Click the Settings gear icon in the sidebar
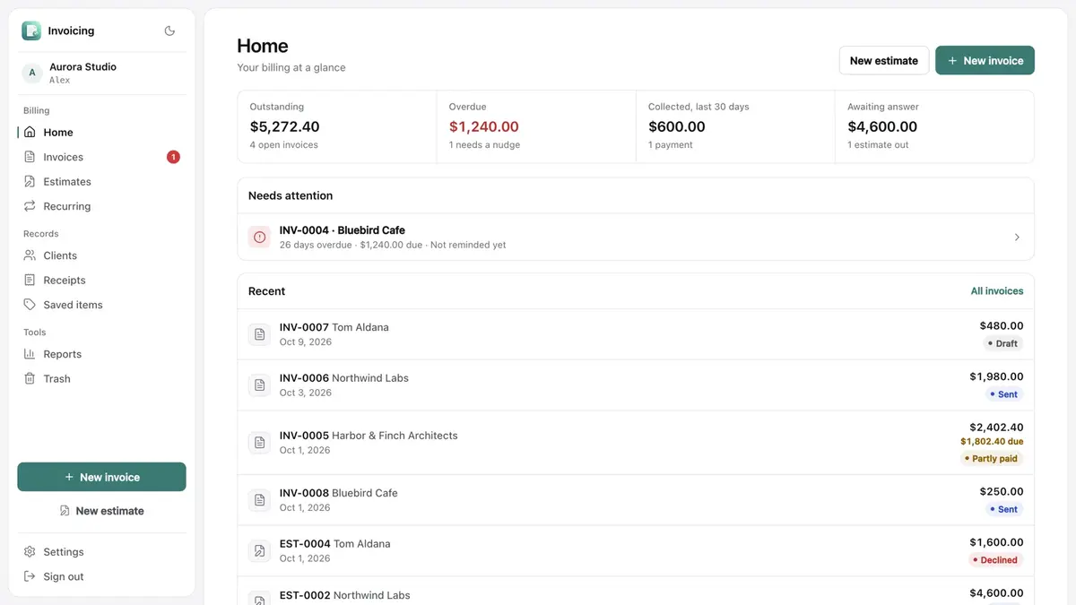Screen dimensions: 1076x605 tap(30, 552)
